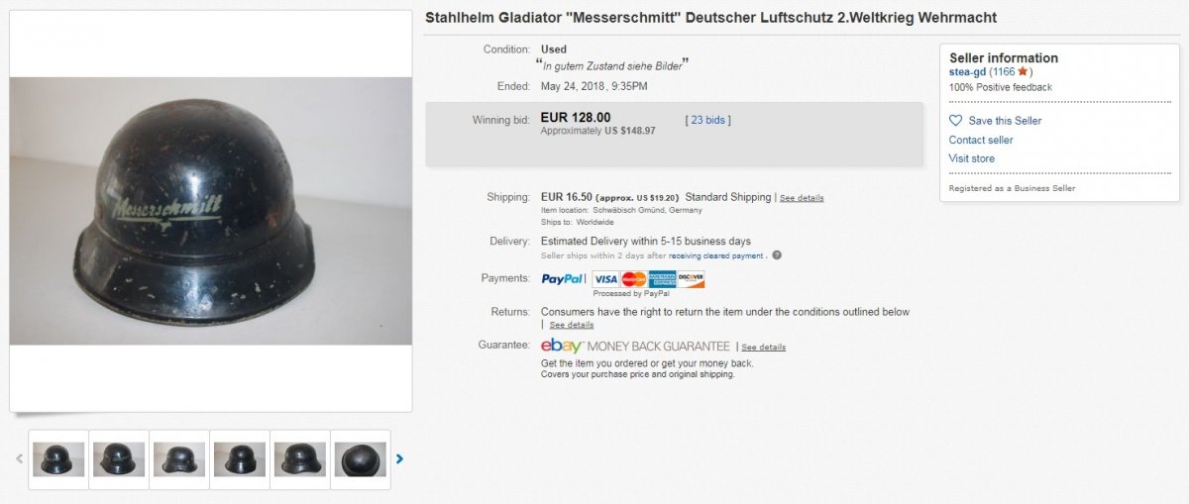Click the eBay Money Back Guarantee logo
The width and height of the screenshot is (1189, 504).
tap(635, 347)
